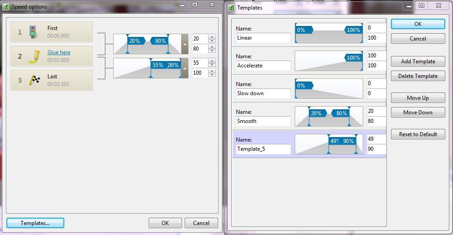This screenshot has height=235, width=453.
Task: Click the Speed options window title icon
Action: coord(6,7)
